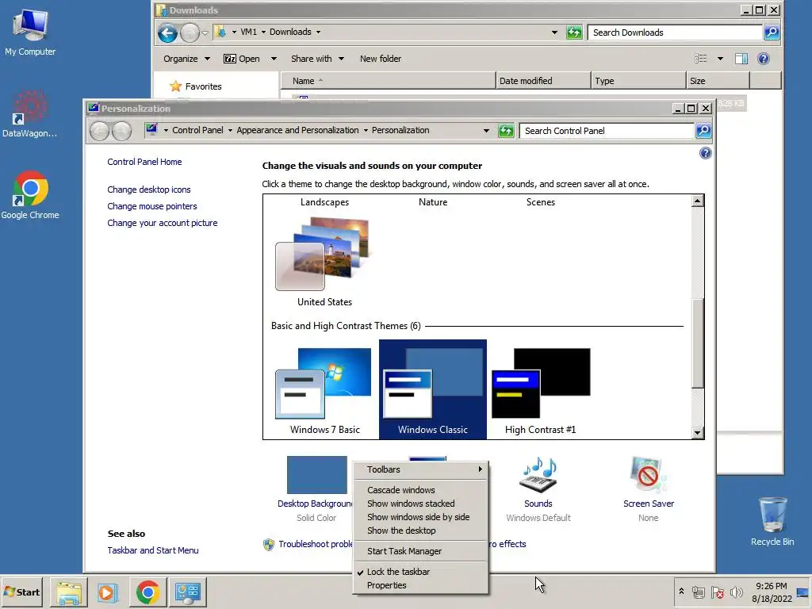Screen dimensions: 812x609
Task: Sort by Date modified column
Action: [x=543, y=81]
